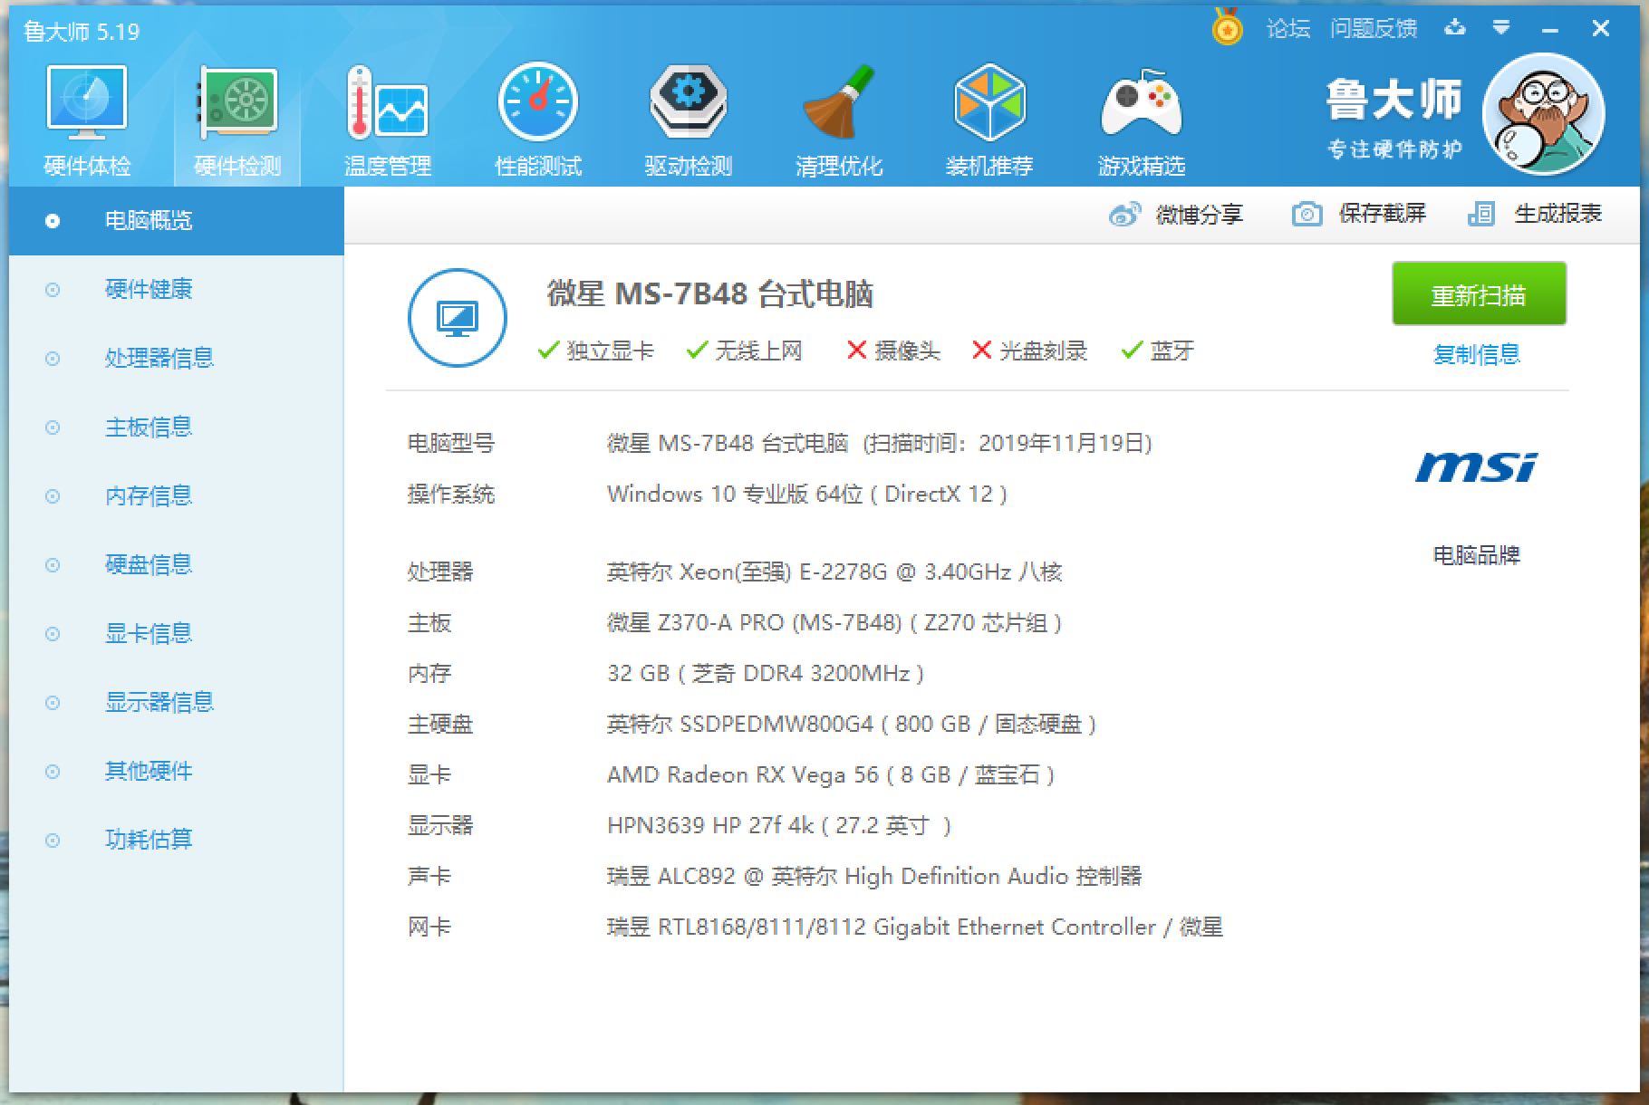Screen dimensions: 1649x1105
Task: Select 内存信息 in the sidebar
Action: (177, 496)
